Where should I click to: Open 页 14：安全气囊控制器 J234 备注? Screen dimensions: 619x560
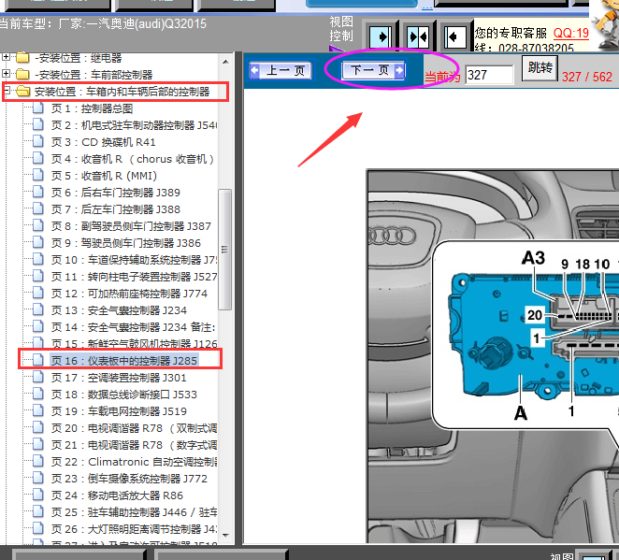tap(133, 327)
